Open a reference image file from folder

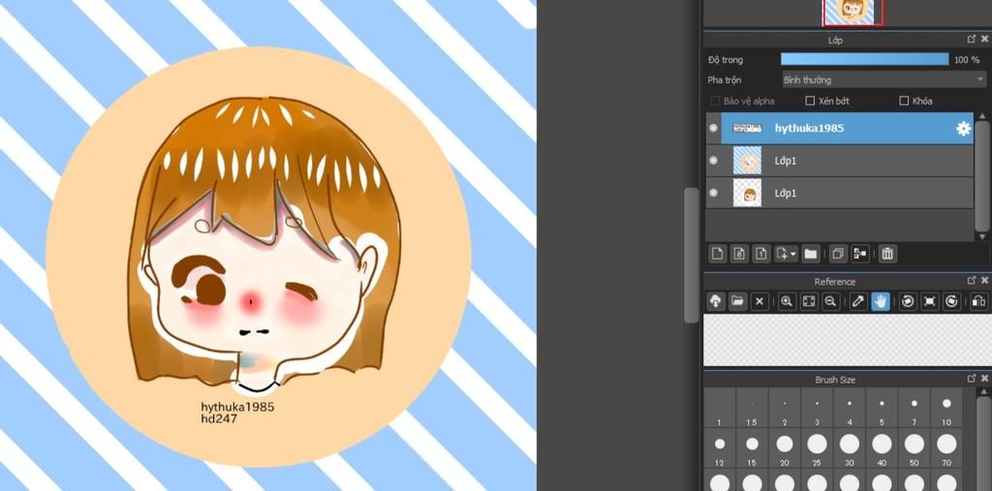(737, 302)
